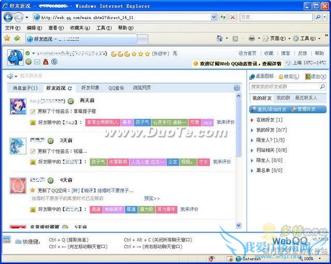Screen dimensions: 331x264
Task: Open 页面(P) dropdown menu
Action: (277, 38)
